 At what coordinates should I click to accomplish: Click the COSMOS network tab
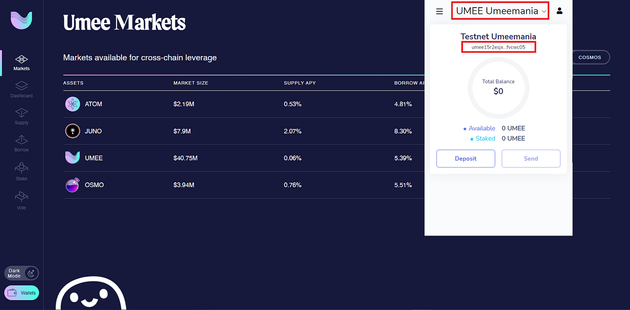pos(591,58)
